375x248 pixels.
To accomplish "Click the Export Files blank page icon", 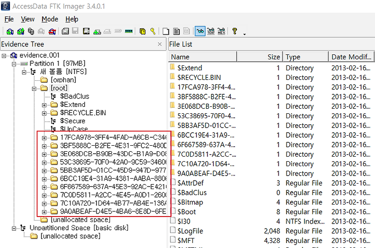I will (165, 31).
